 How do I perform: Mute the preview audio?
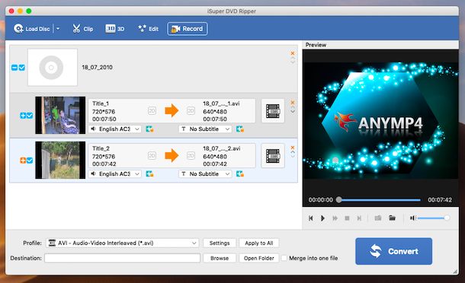[x=413, y=218]
